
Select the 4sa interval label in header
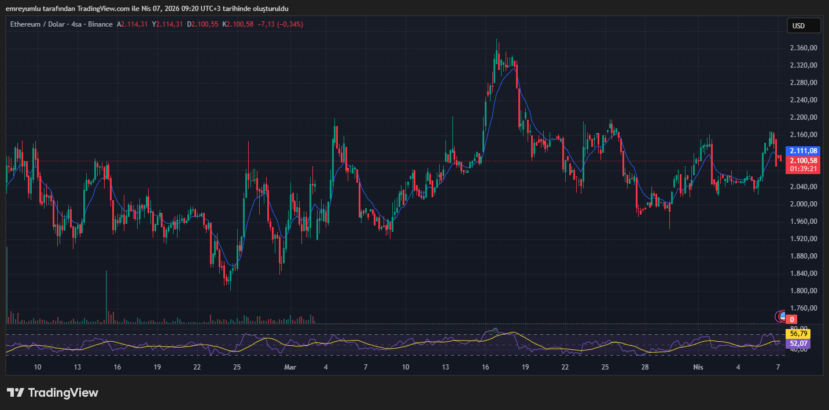pyautogui.click(x=76, y=24)
